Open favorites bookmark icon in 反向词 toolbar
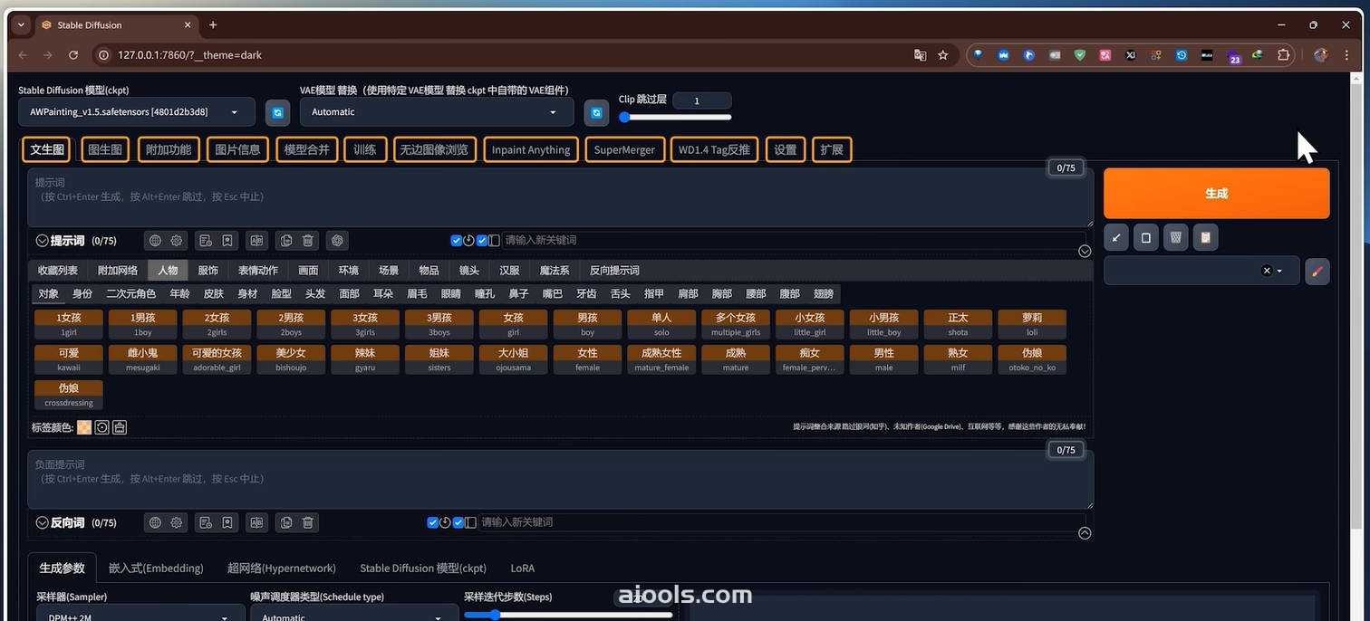 (x=227, y=522)
